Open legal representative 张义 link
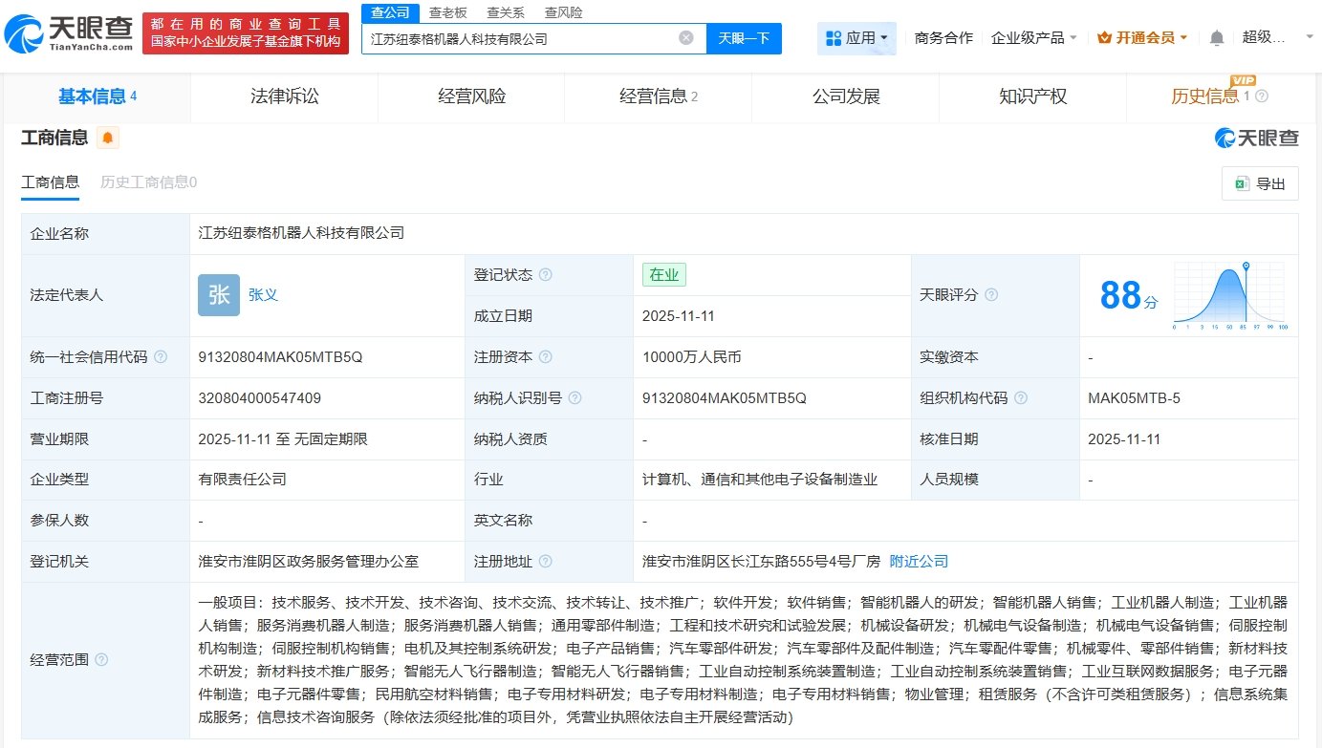This screenshot has height=748, width=1322. pos(263,295)
